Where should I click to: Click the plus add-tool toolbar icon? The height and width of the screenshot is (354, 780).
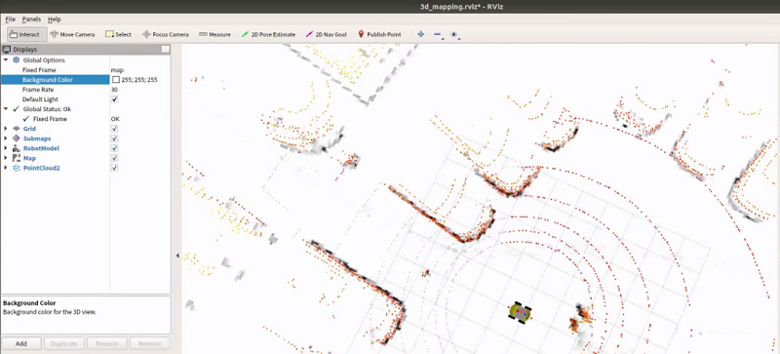(x=421, y=34)
